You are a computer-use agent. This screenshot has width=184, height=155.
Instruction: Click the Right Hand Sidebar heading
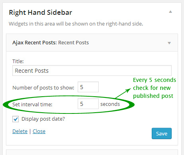tap(41, 12)
